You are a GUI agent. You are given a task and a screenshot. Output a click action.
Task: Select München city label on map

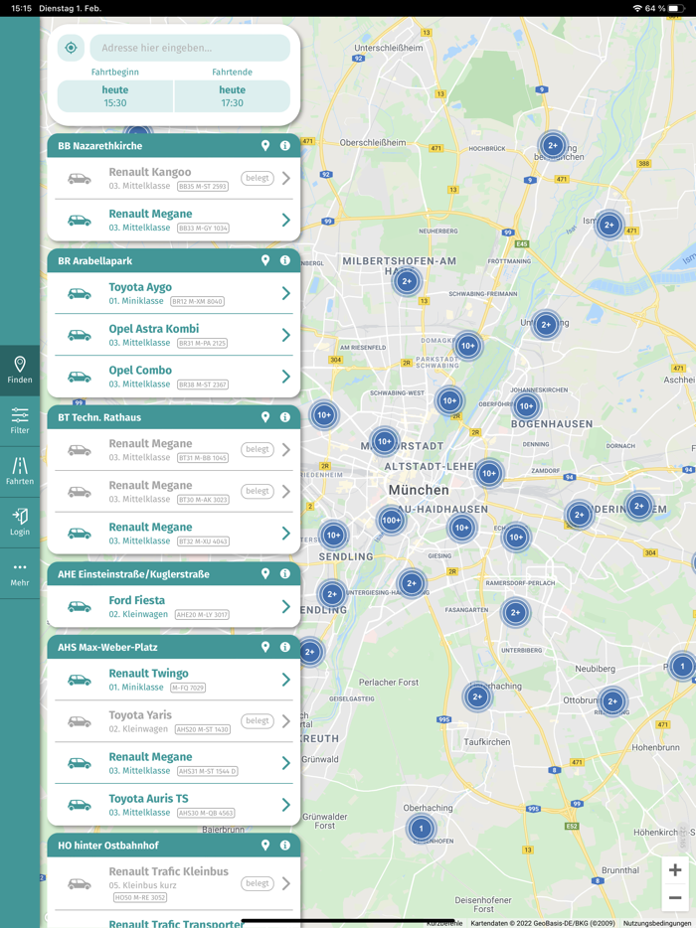click(419, 490)
